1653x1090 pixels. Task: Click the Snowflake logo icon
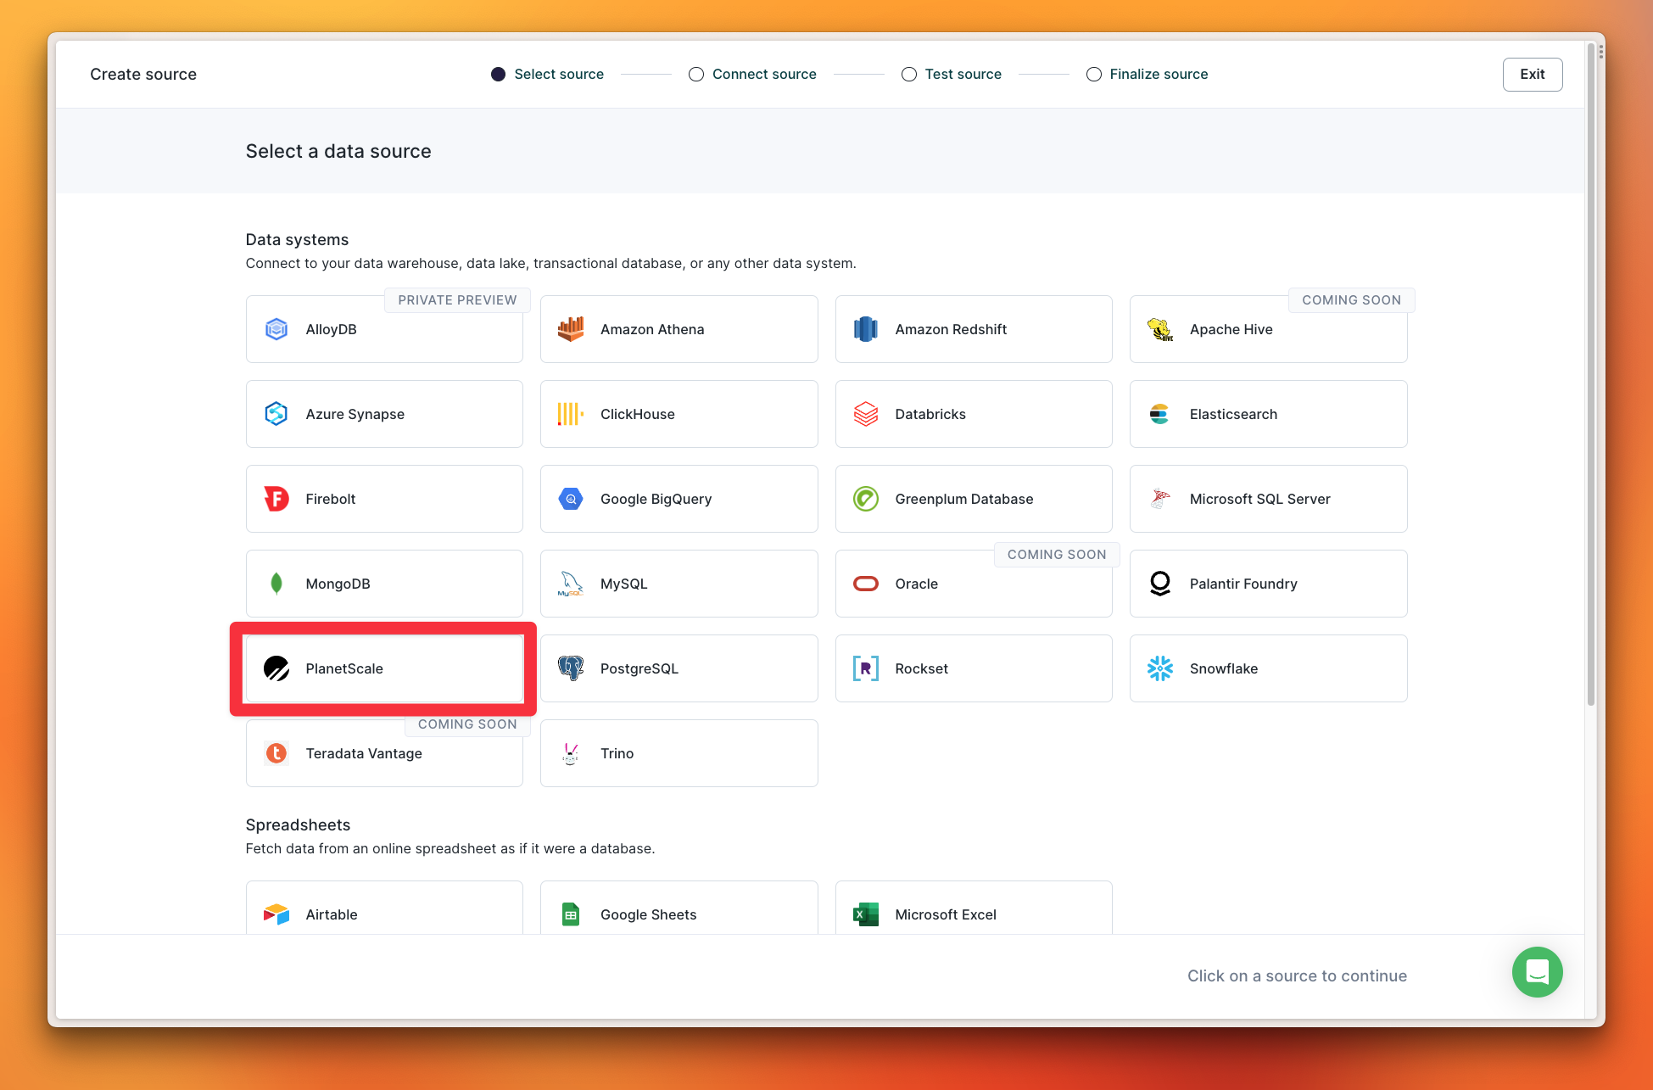[1159, 668]
